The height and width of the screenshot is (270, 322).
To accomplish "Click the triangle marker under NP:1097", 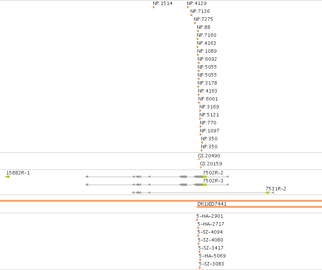I will coord(201,135).
